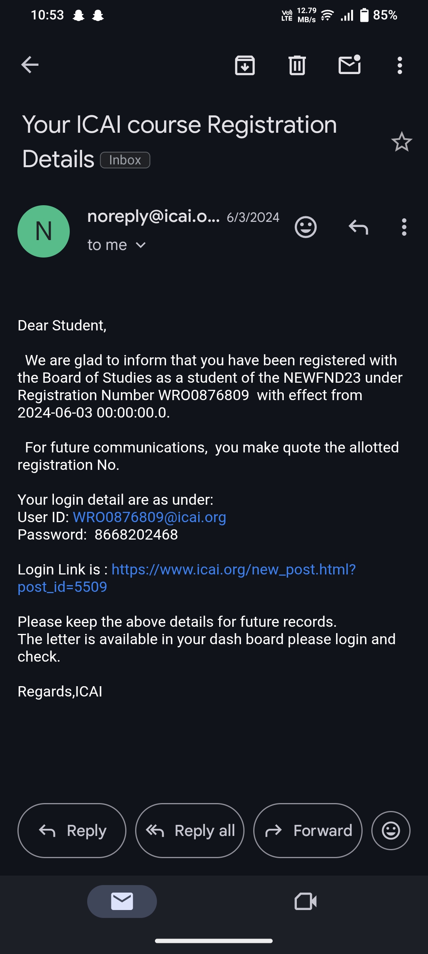428x954 pixels.
Task: Open sender's green N avatar
Action: (x=44, y=231)
